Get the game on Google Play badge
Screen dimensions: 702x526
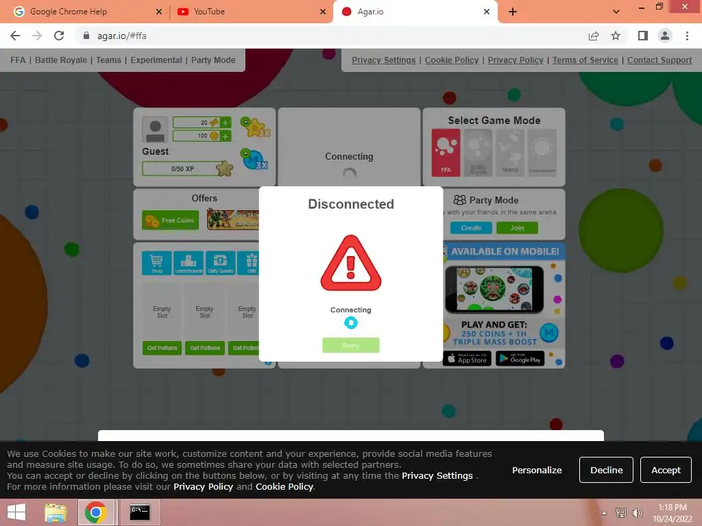[520, 359]
